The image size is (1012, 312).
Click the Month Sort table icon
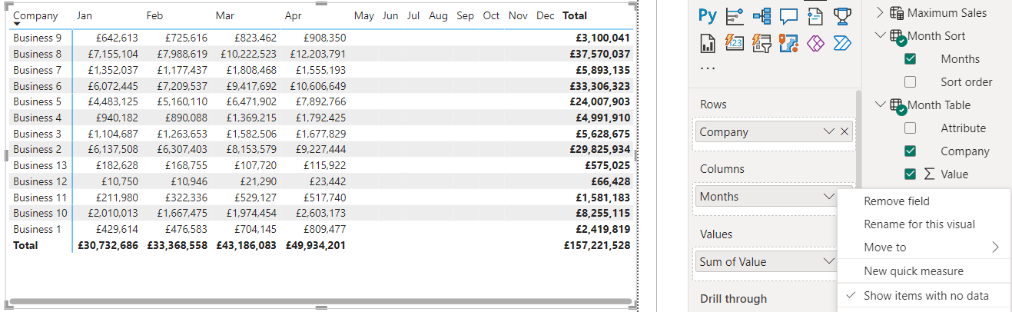click(897, 36)
